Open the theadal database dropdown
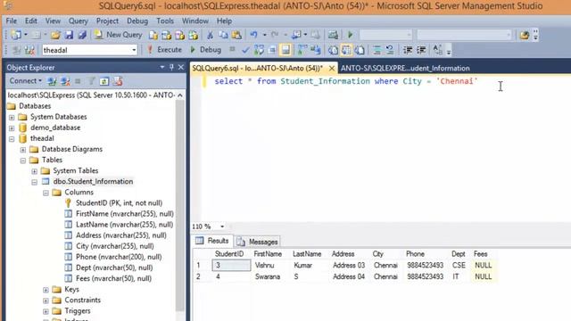571x321 pixels. pos(134,50)
